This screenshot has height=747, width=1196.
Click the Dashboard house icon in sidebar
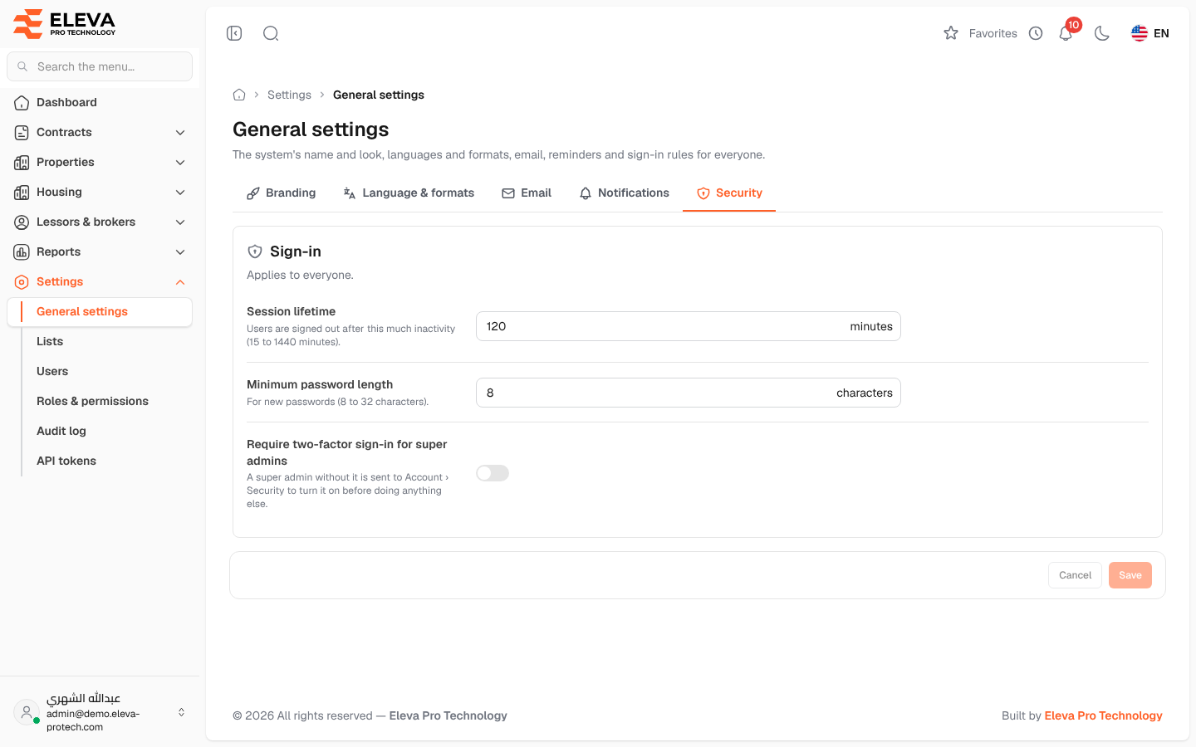(22, 103)
